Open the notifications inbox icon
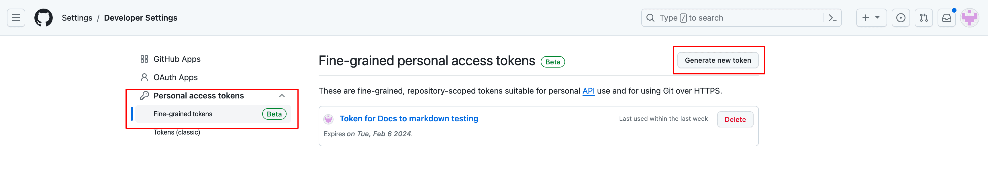 tap(946, 18)
